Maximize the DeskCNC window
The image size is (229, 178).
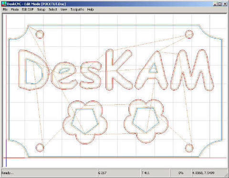click(x=220, y=4)
